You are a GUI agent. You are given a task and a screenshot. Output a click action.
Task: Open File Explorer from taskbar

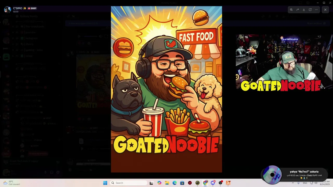pyautogui.click(x=167, y=183)
